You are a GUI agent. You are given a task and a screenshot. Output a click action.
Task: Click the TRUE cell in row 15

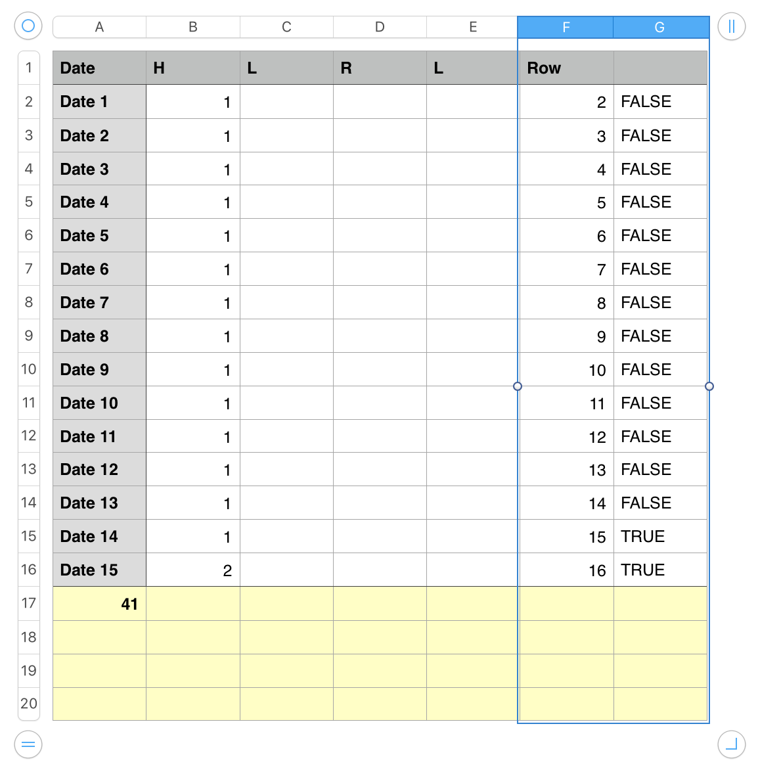tap(660, 536)
